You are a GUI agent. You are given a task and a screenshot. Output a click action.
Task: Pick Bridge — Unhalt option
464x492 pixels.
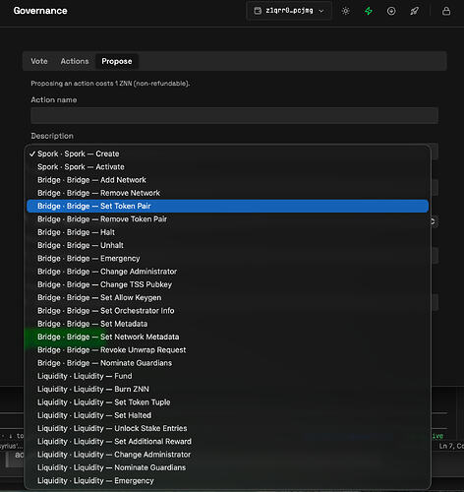coord(227,245)
